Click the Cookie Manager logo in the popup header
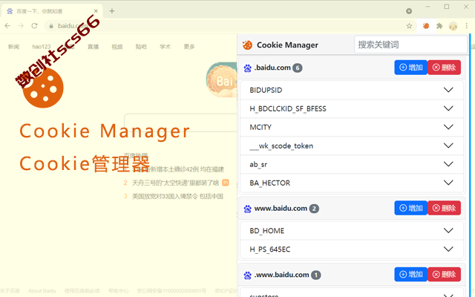 [247, 45]
